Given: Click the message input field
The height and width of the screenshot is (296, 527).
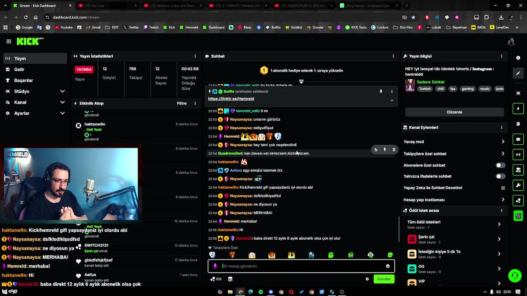Looking at the screenshot, I should (x=302, y=266).
